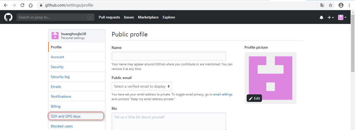355x130 pixels.
Task: Open the user avatar dropdown menu
Action: click(x=342, y=17)
